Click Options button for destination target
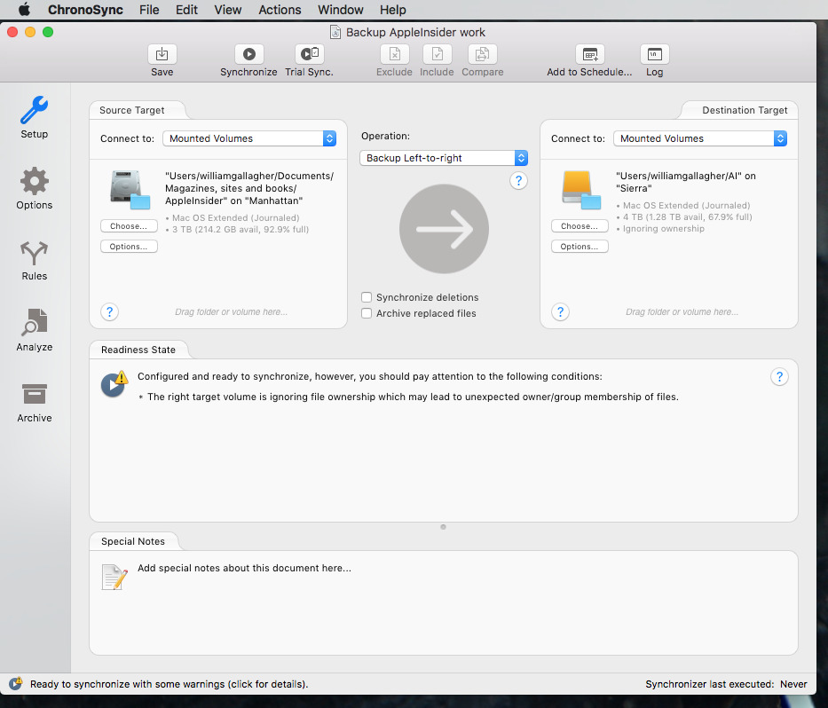This screenshot has height=708, width=828. tap(580, 247)
